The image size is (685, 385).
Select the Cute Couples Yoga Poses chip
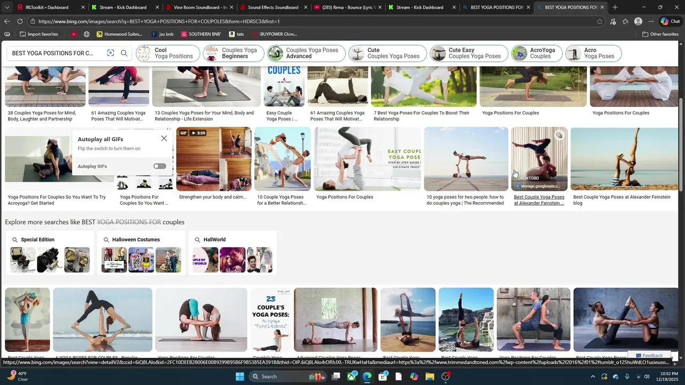point(388,53)
